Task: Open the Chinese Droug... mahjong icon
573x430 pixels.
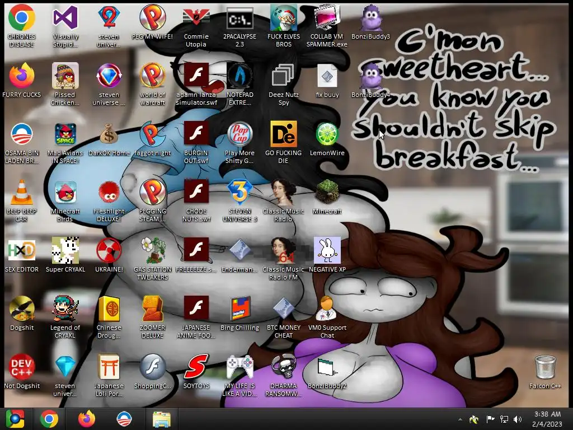Action: [109, 309]
